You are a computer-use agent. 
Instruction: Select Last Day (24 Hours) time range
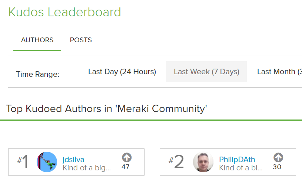pos(122,72)
